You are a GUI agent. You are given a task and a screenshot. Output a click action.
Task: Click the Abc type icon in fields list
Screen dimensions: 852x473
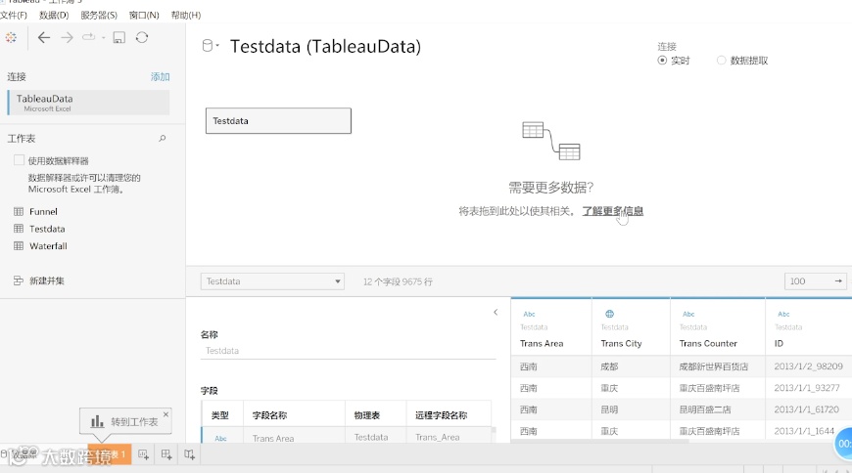[x=220, y=438]
